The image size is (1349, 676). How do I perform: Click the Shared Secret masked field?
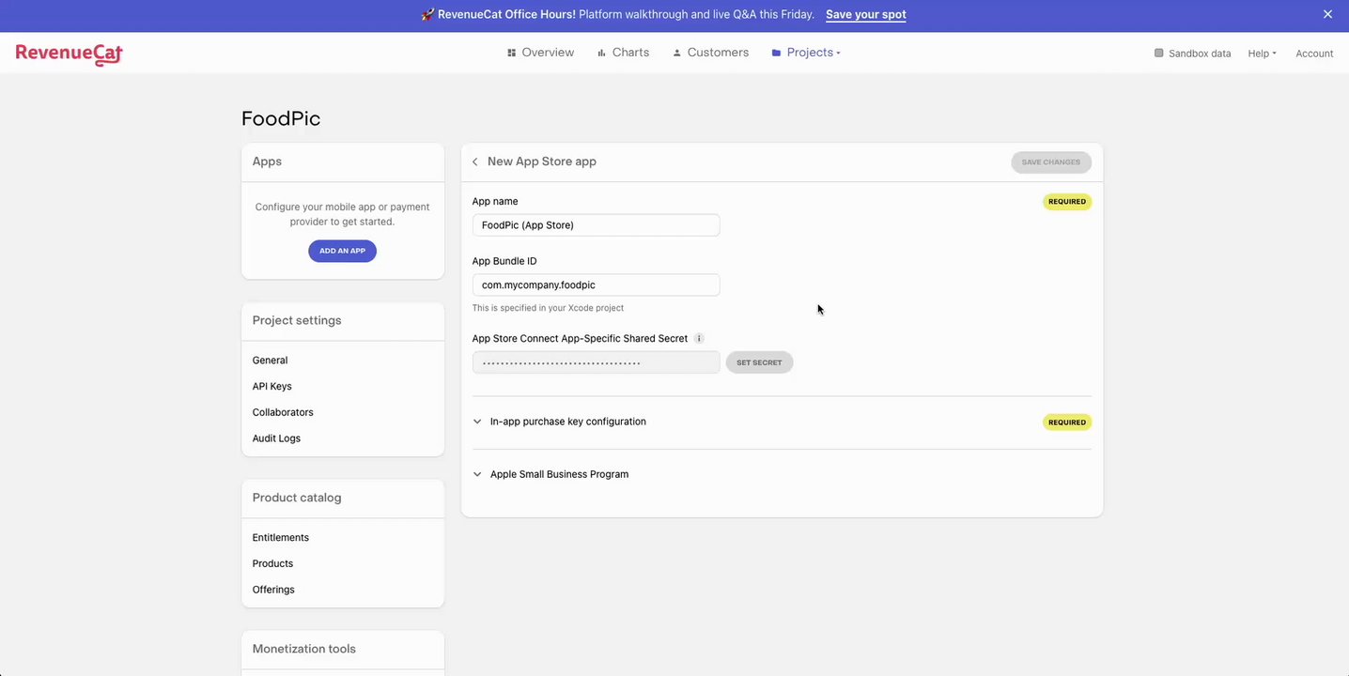coord(596,362)
